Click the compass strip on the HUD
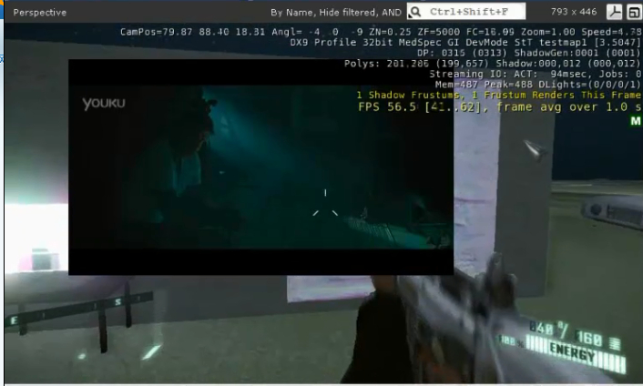 (x=80, y=310)
